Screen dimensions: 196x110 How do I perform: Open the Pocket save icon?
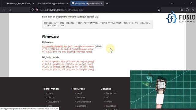[x=182, y=10]
